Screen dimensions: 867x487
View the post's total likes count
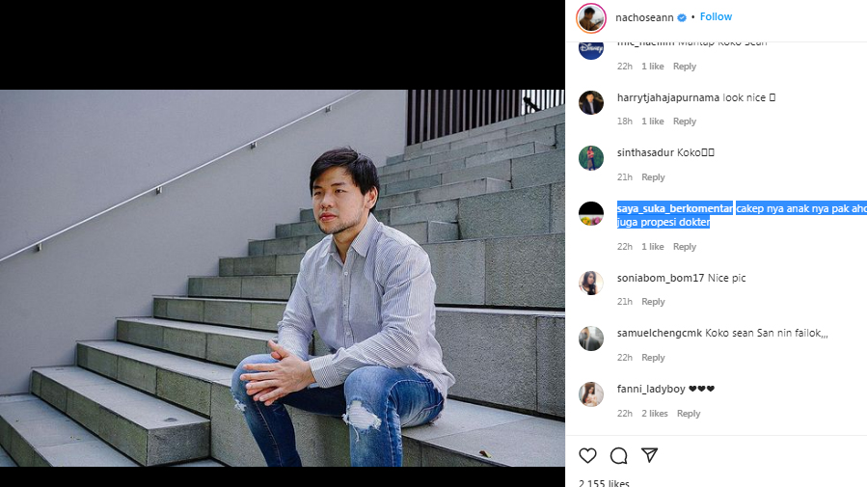(604, 482)
